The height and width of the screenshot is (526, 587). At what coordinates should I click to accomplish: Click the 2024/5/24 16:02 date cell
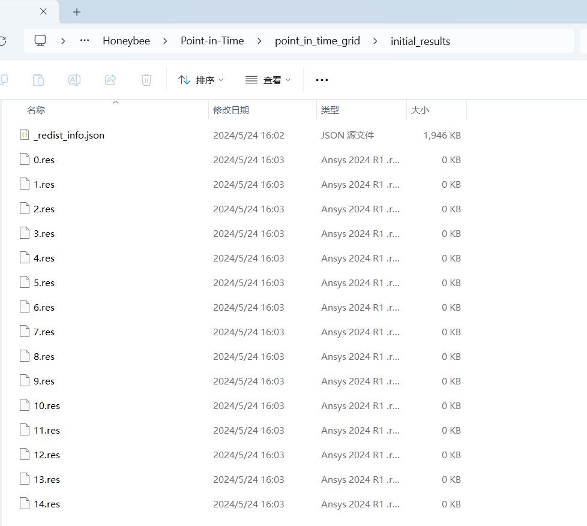coord(248,135)
